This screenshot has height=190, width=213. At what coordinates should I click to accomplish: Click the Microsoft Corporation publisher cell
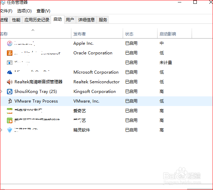pos(96,72)
